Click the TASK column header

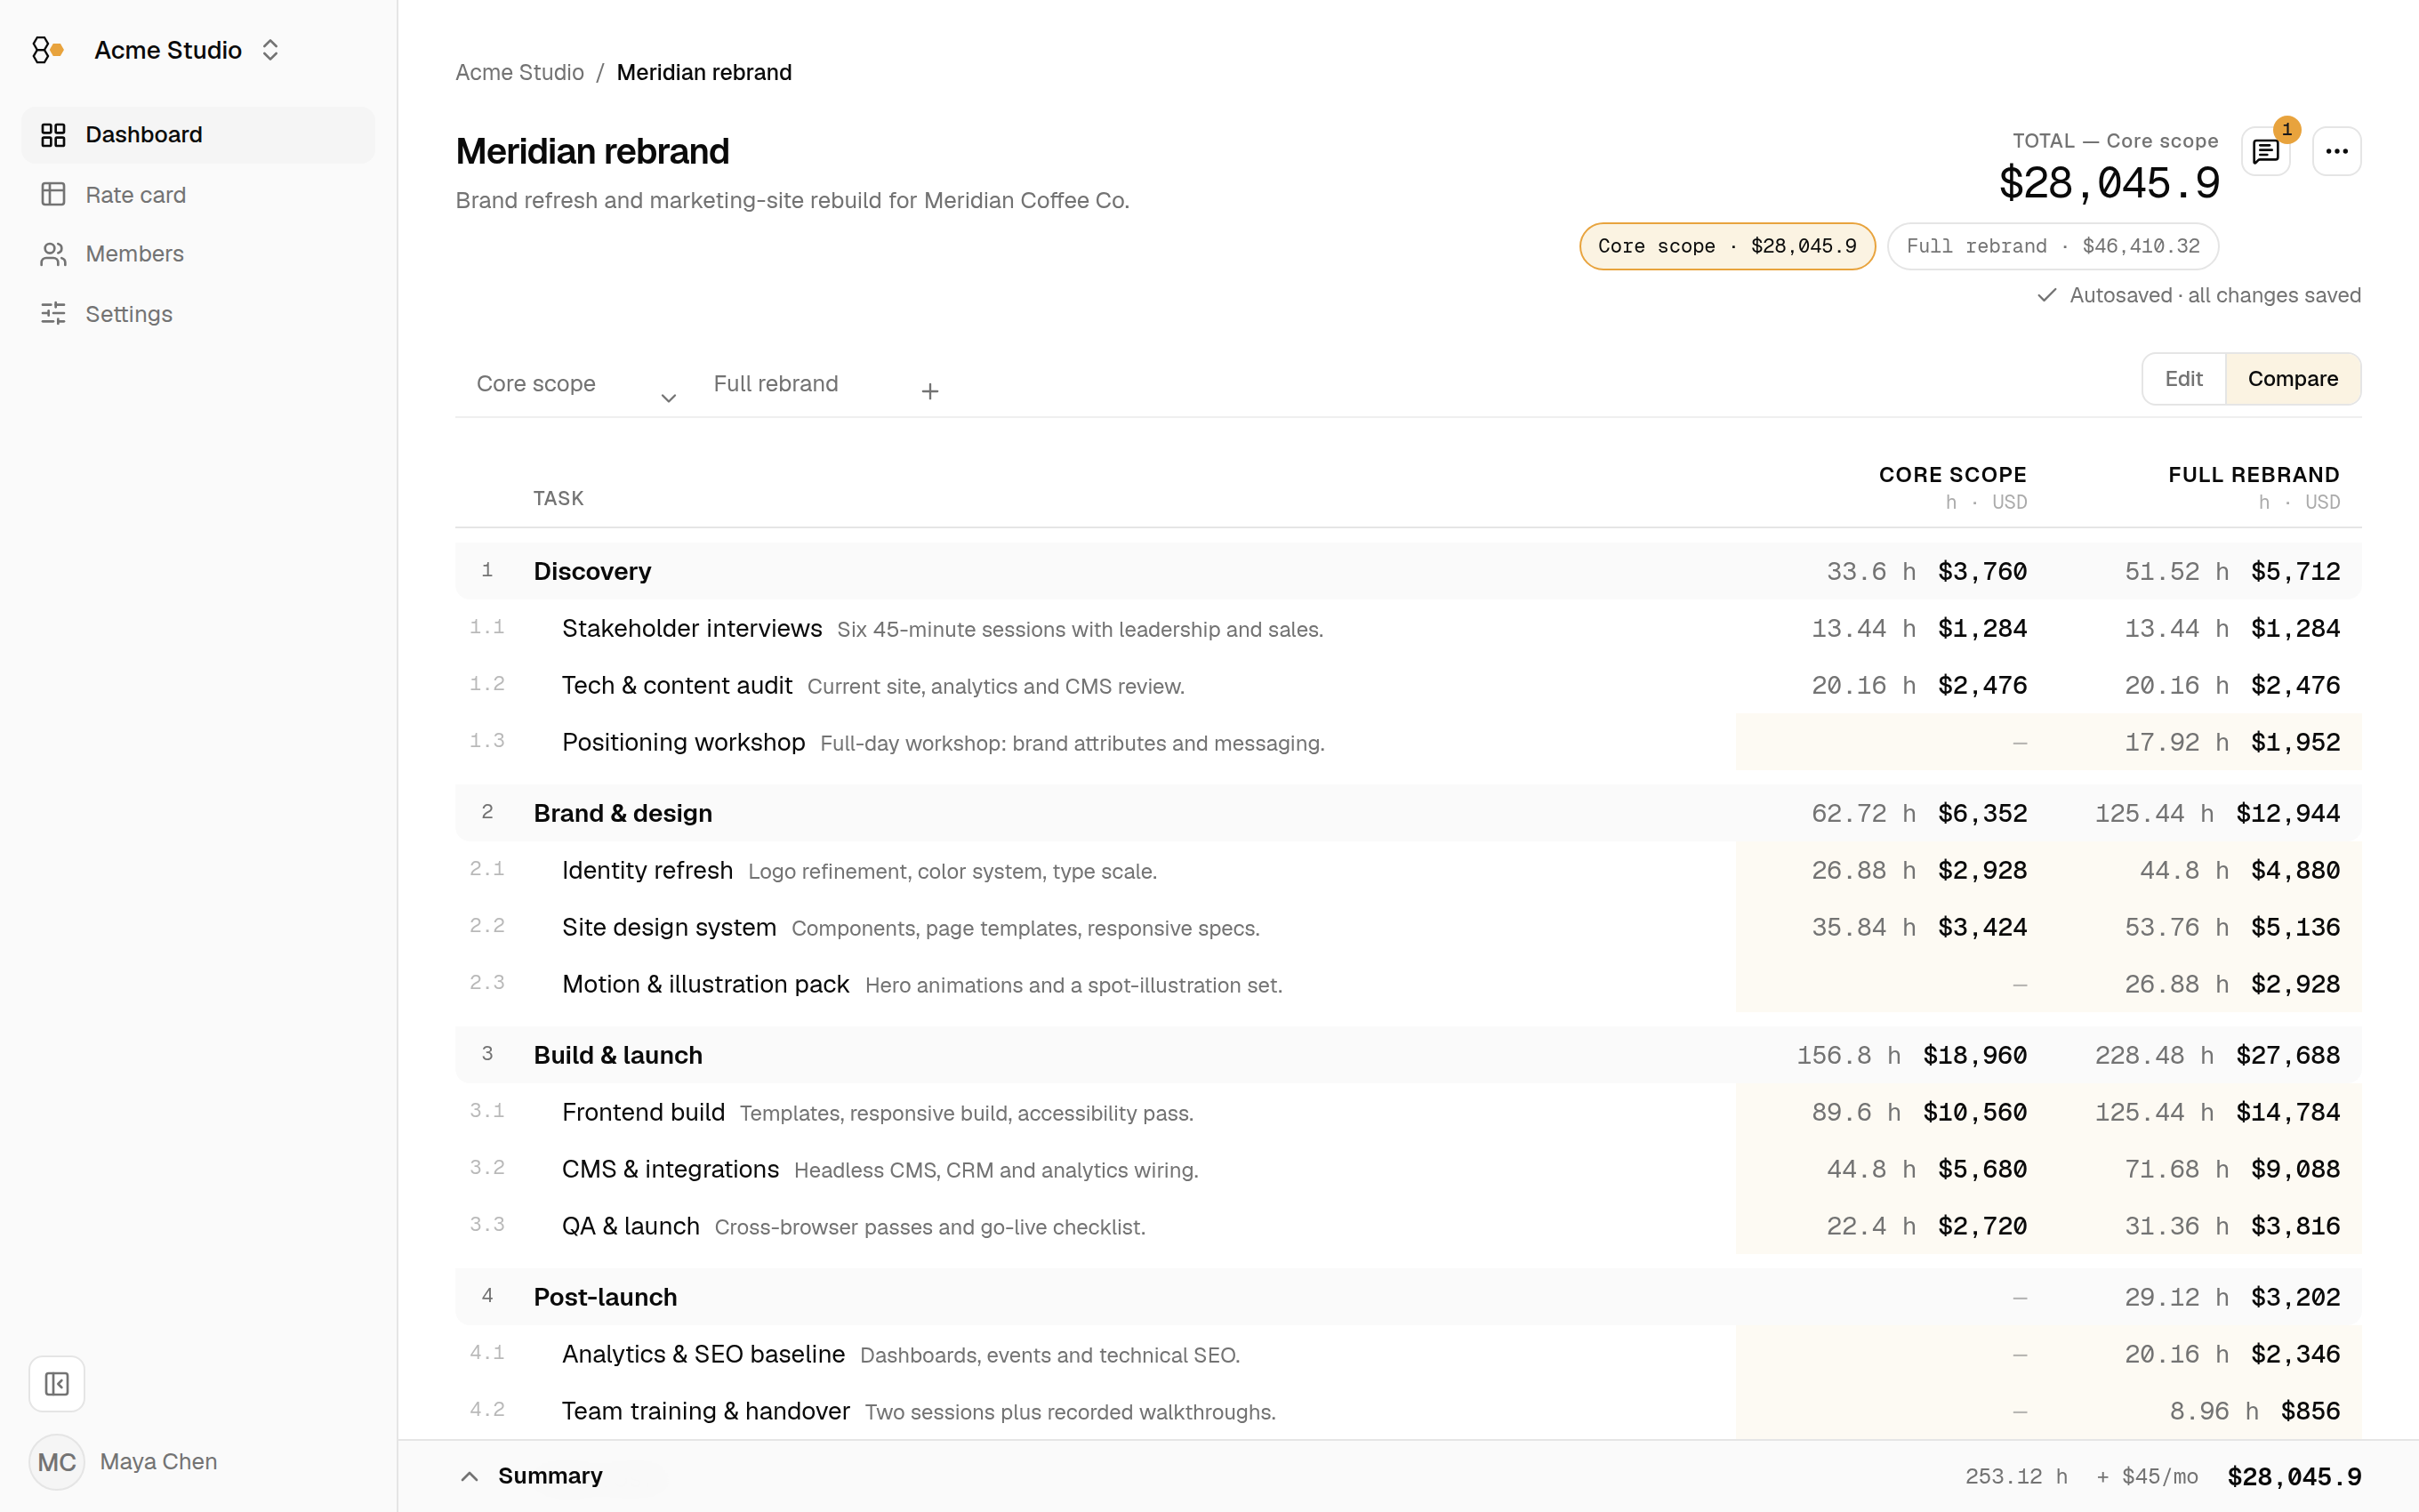559,498
